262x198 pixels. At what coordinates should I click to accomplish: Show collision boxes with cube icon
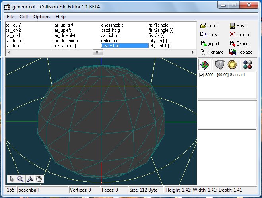[x=219, y=65]
